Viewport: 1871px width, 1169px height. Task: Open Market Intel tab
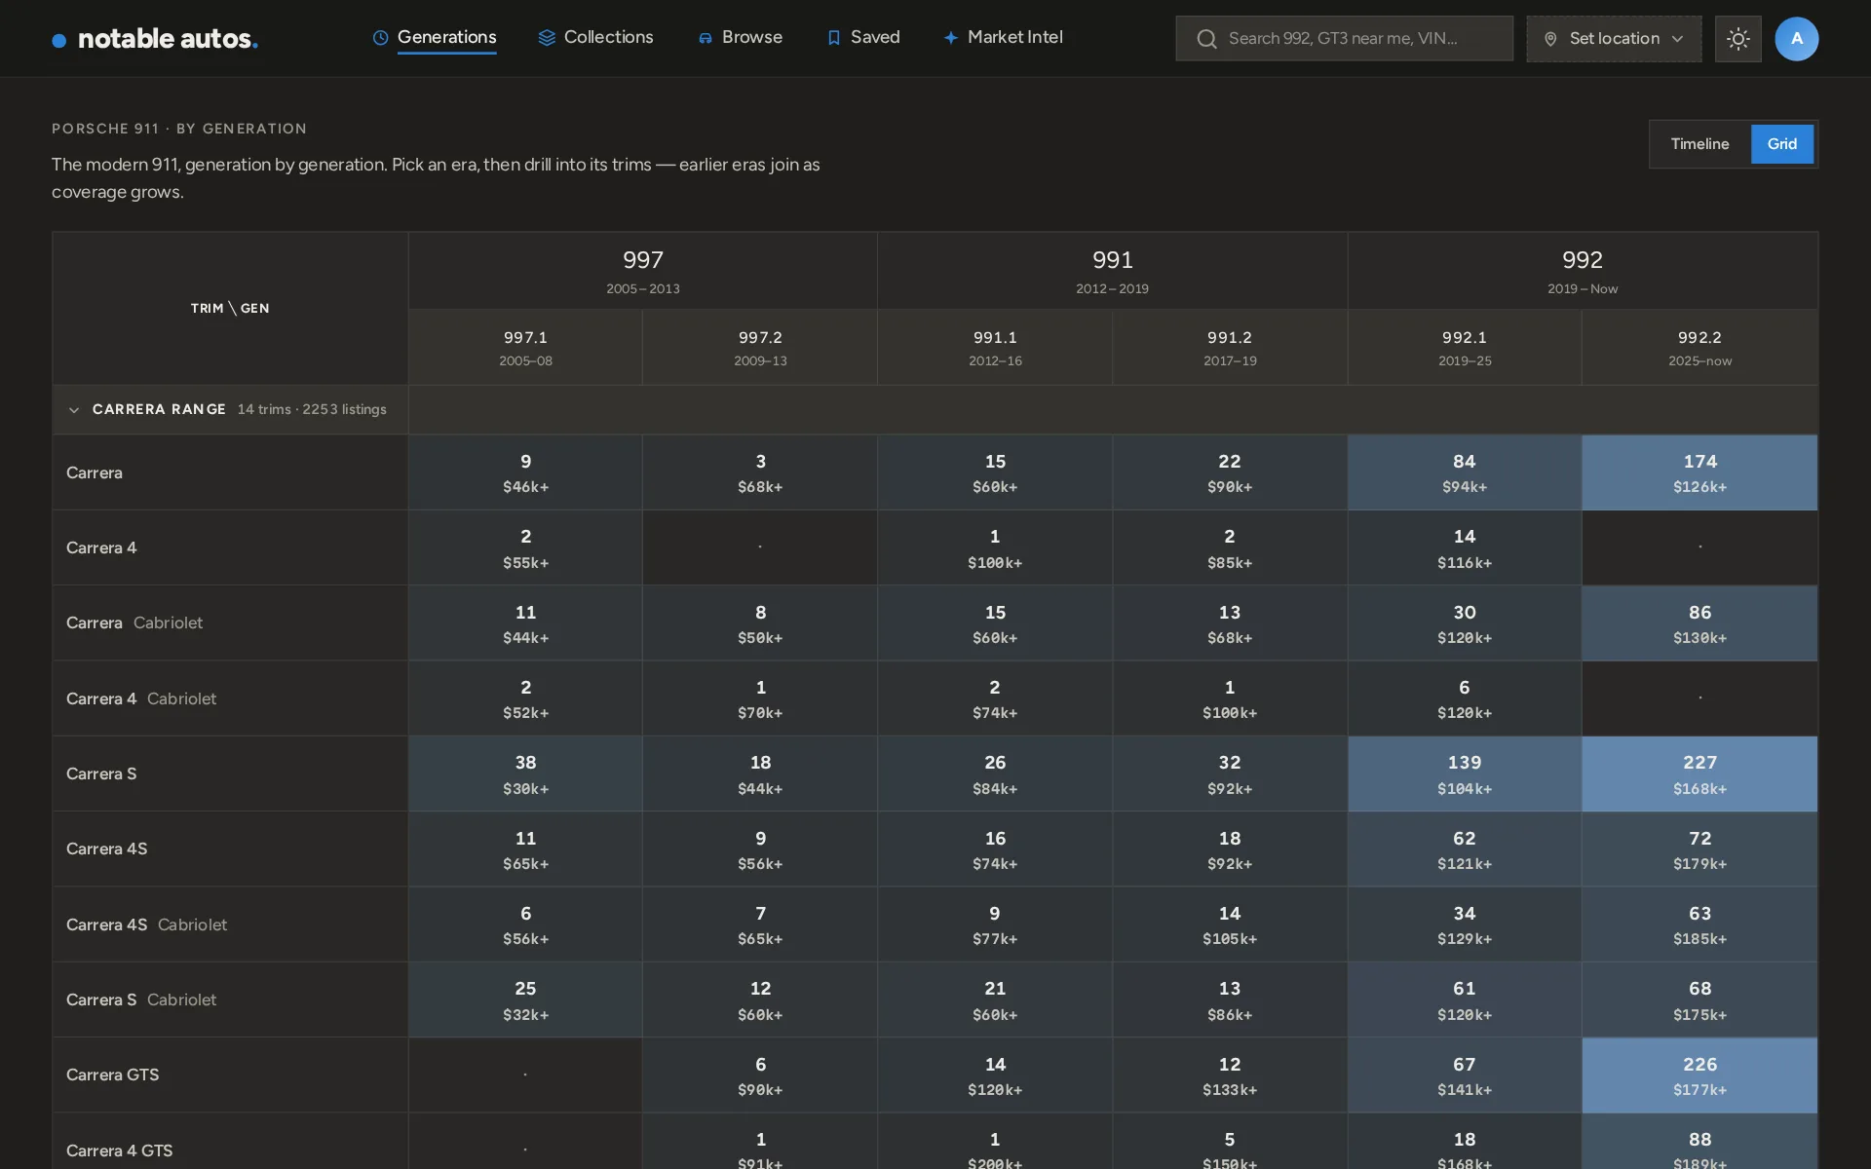click(1004, 38)
